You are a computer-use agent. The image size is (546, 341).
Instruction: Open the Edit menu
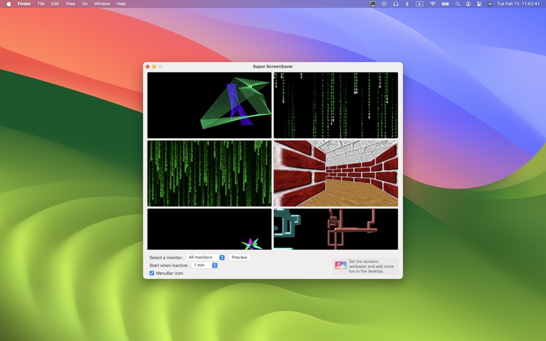tap(55, 4)
